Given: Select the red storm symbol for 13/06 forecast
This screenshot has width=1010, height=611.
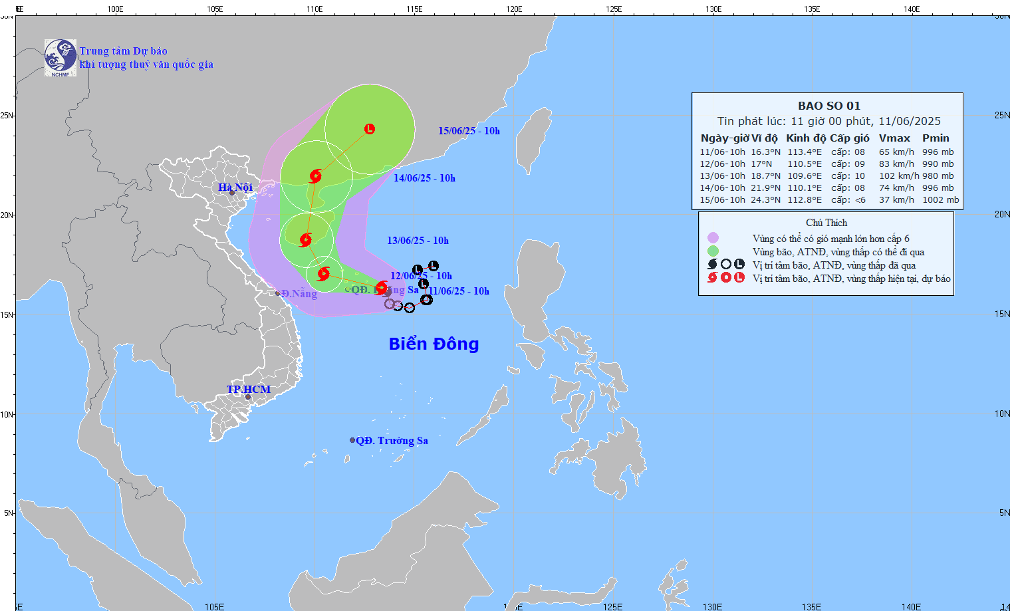Looking at the screenshot, I should click(306, 240).
